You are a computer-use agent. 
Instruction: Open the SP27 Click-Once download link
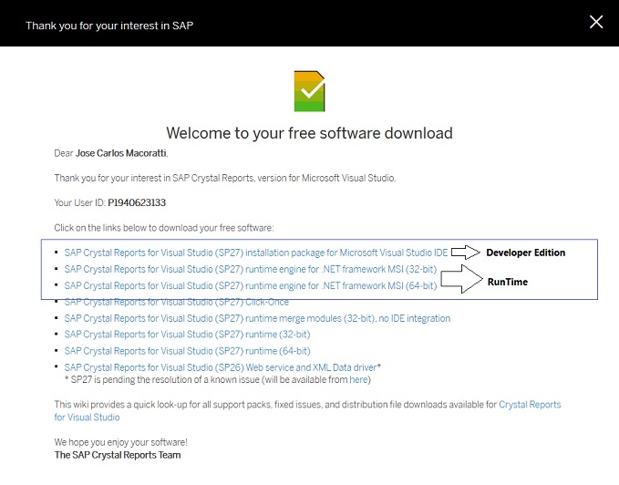tap(177, 302)
